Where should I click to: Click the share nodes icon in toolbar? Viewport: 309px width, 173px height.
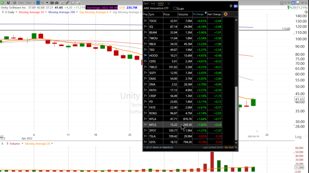tap(78, 3)
